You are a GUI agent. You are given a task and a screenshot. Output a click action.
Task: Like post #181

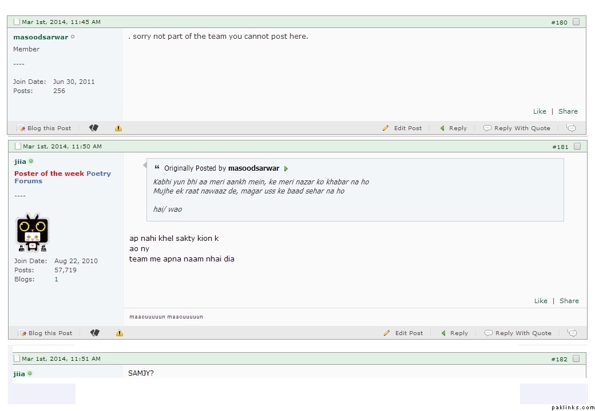coord(541,301)
